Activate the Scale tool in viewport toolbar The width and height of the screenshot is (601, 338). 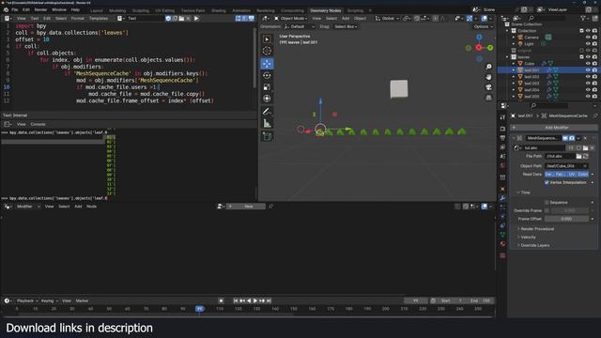(267, 87)
